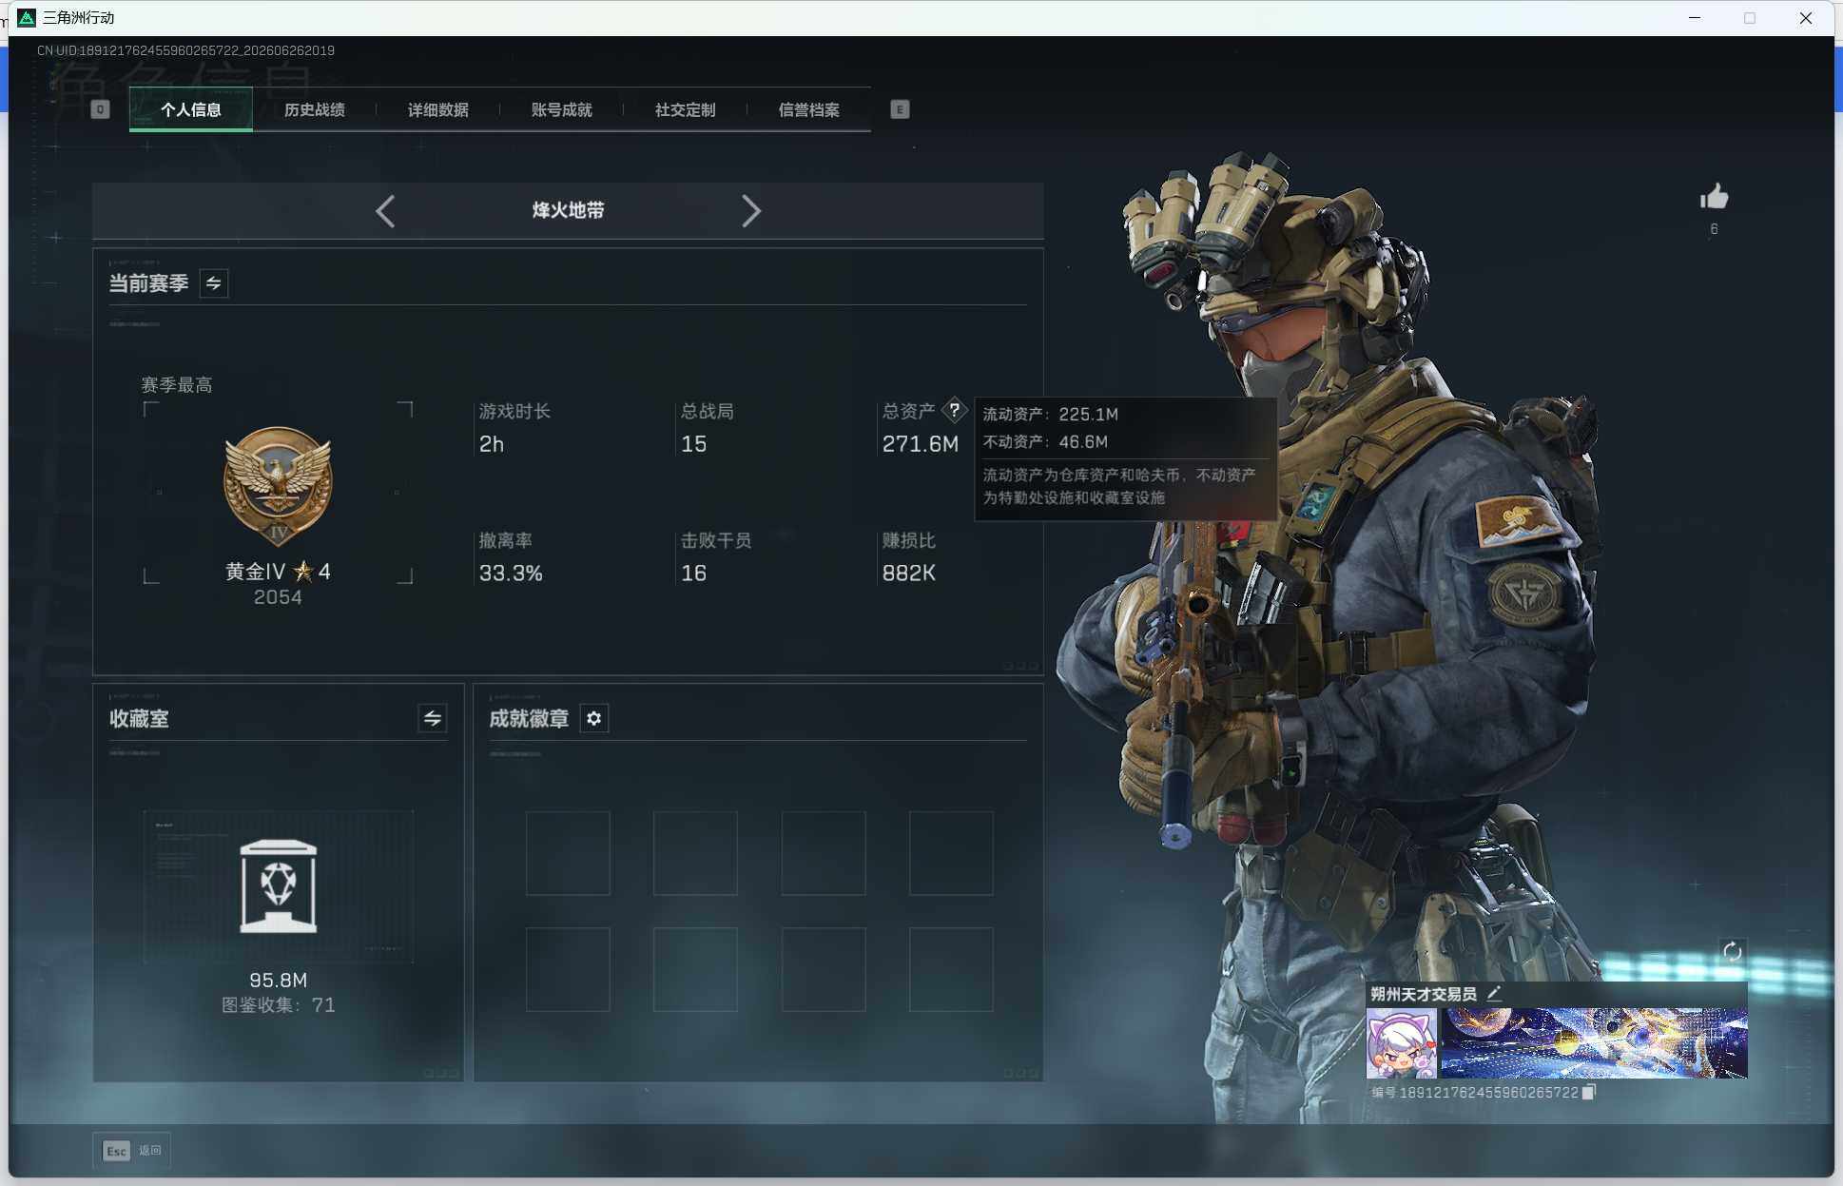This screenshot has width=1843, height=1186.
Task: Click the E key next-tab icon
Action: pyautogui.click(x=900, y=109)
